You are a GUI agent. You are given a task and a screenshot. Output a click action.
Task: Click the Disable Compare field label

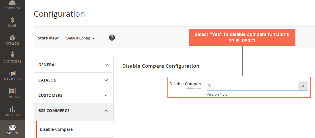click(x=186, y=84)
